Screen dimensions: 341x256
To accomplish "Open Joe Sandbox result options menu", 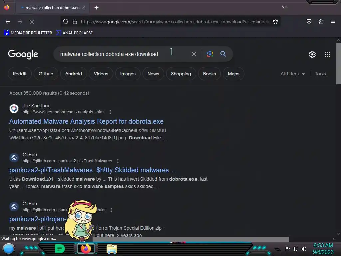I will coord(110,112).
